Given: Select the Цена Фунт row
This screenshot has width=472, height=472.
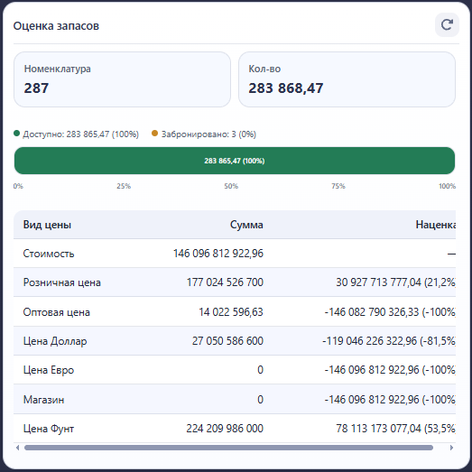Looking at the screenshot, I should tap(235, 428).
